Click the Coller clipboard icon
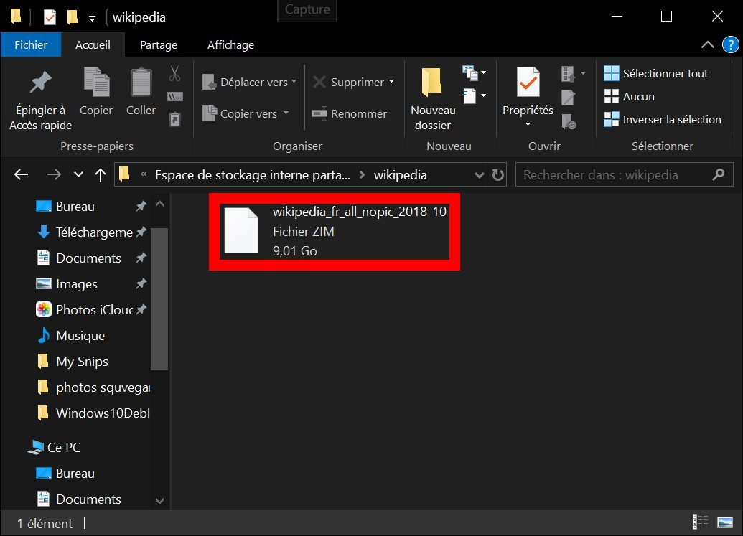 tap(141, 83)
